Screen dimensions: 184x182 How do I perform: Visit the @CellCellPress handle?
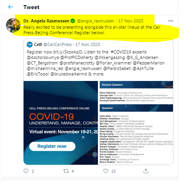(57, 44)
